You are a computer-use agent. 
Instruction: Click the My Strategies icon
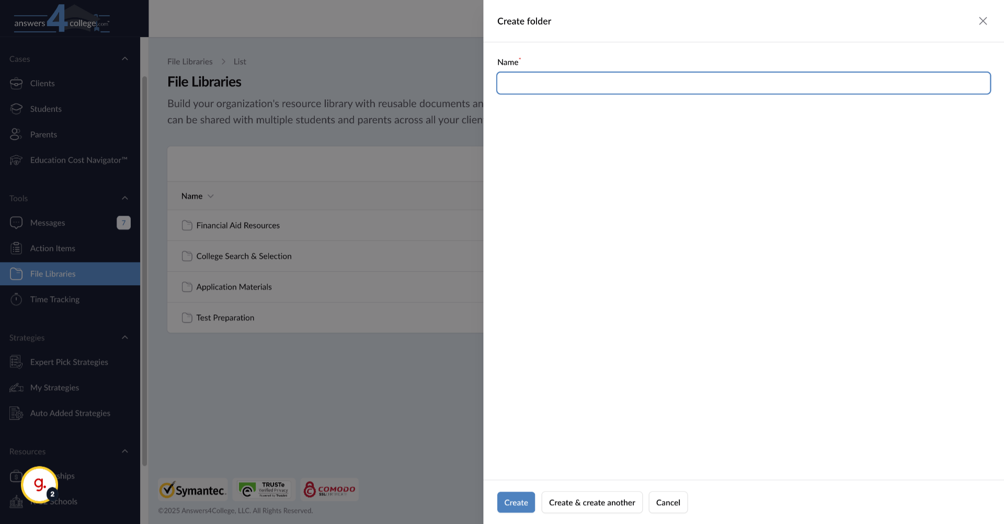(16, 388)
